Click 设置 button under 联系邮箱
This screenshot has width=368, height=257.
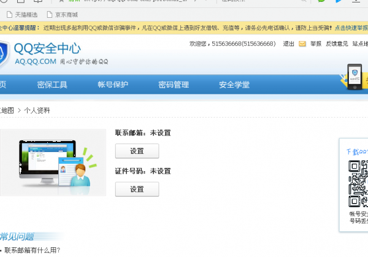tap(137, 151)
